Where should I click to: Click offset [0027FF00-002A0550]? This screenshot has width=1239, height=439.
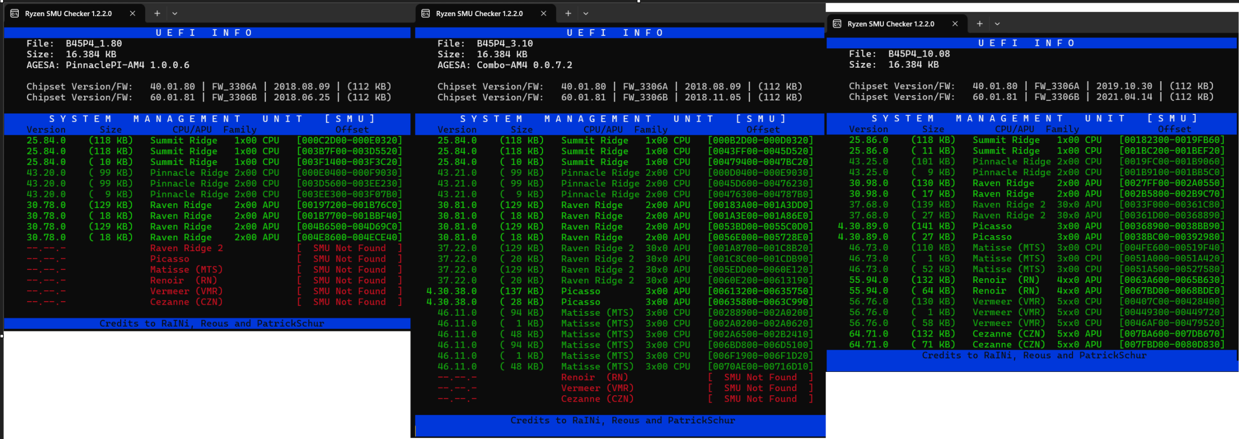click(1172, 184)
